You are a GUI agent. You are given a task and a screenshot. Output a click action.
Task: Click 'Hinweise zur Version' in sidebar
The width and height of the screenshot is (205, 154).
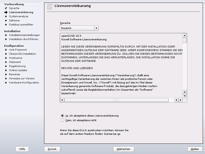pyautogui.click(x=22, y=79)
